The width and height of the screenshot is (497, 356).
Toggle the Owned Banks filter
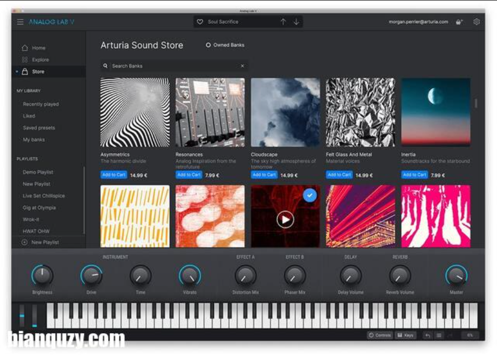coord(225,45)
